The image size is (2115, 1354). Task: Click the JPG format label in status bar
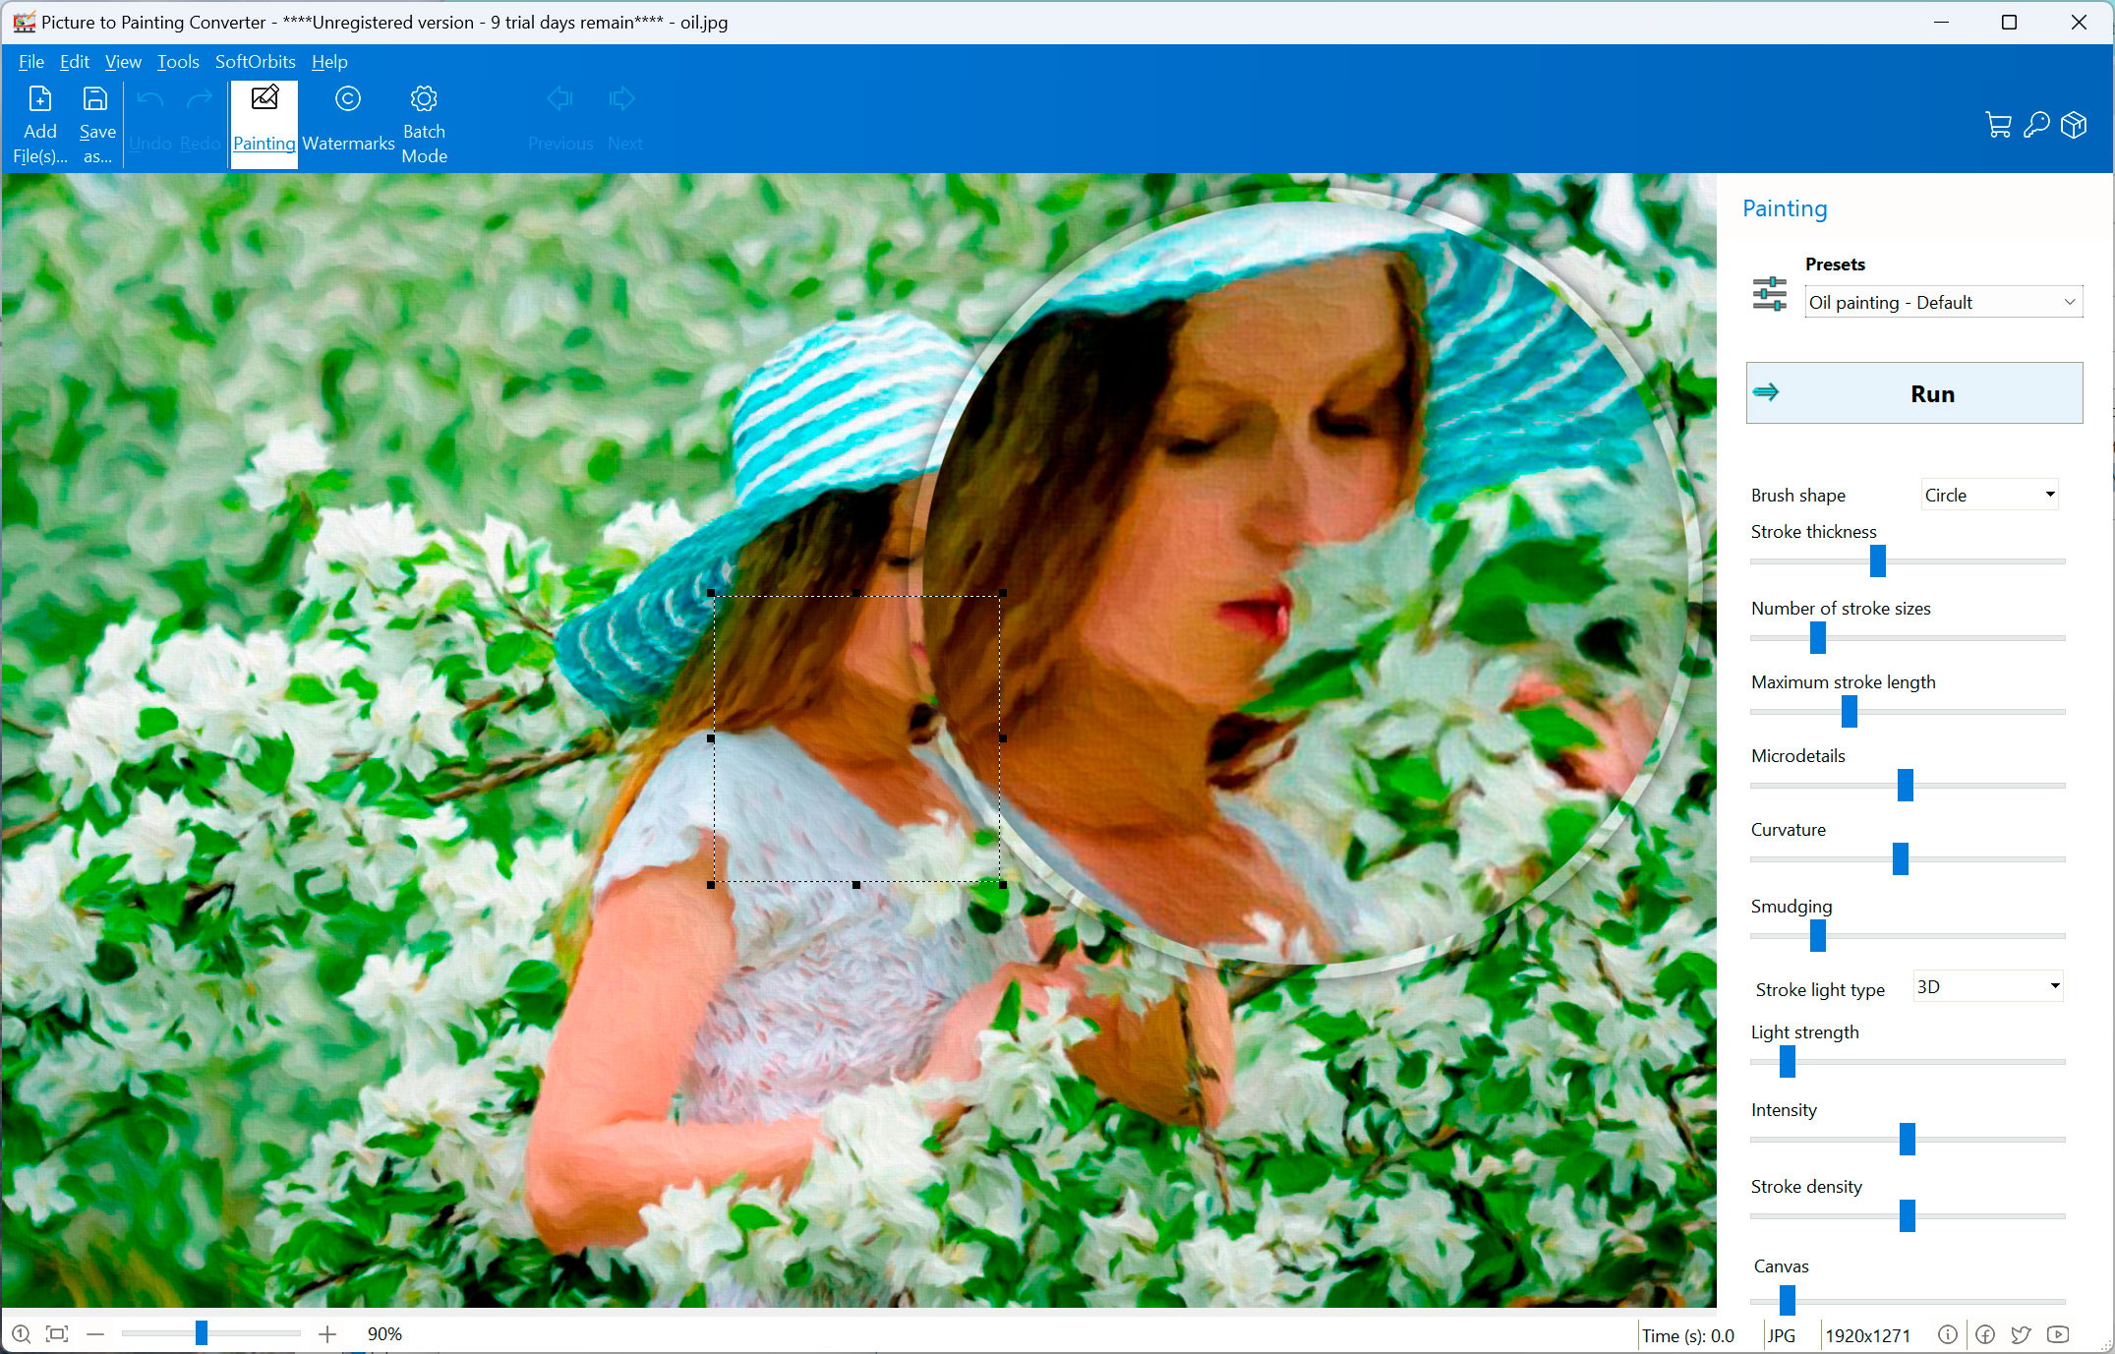1782,1334
